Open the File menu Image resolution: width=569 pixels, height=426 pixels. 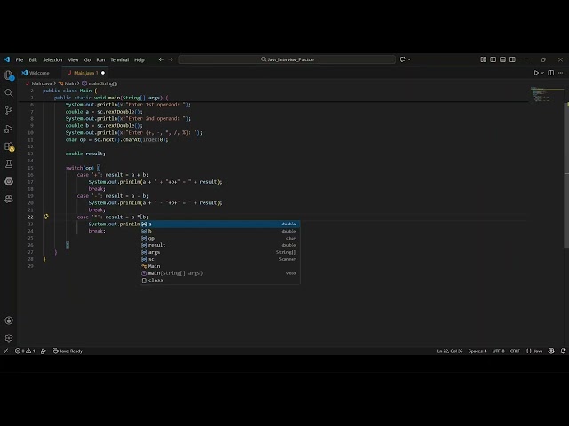pyautogui.click(x=20, y=59)
